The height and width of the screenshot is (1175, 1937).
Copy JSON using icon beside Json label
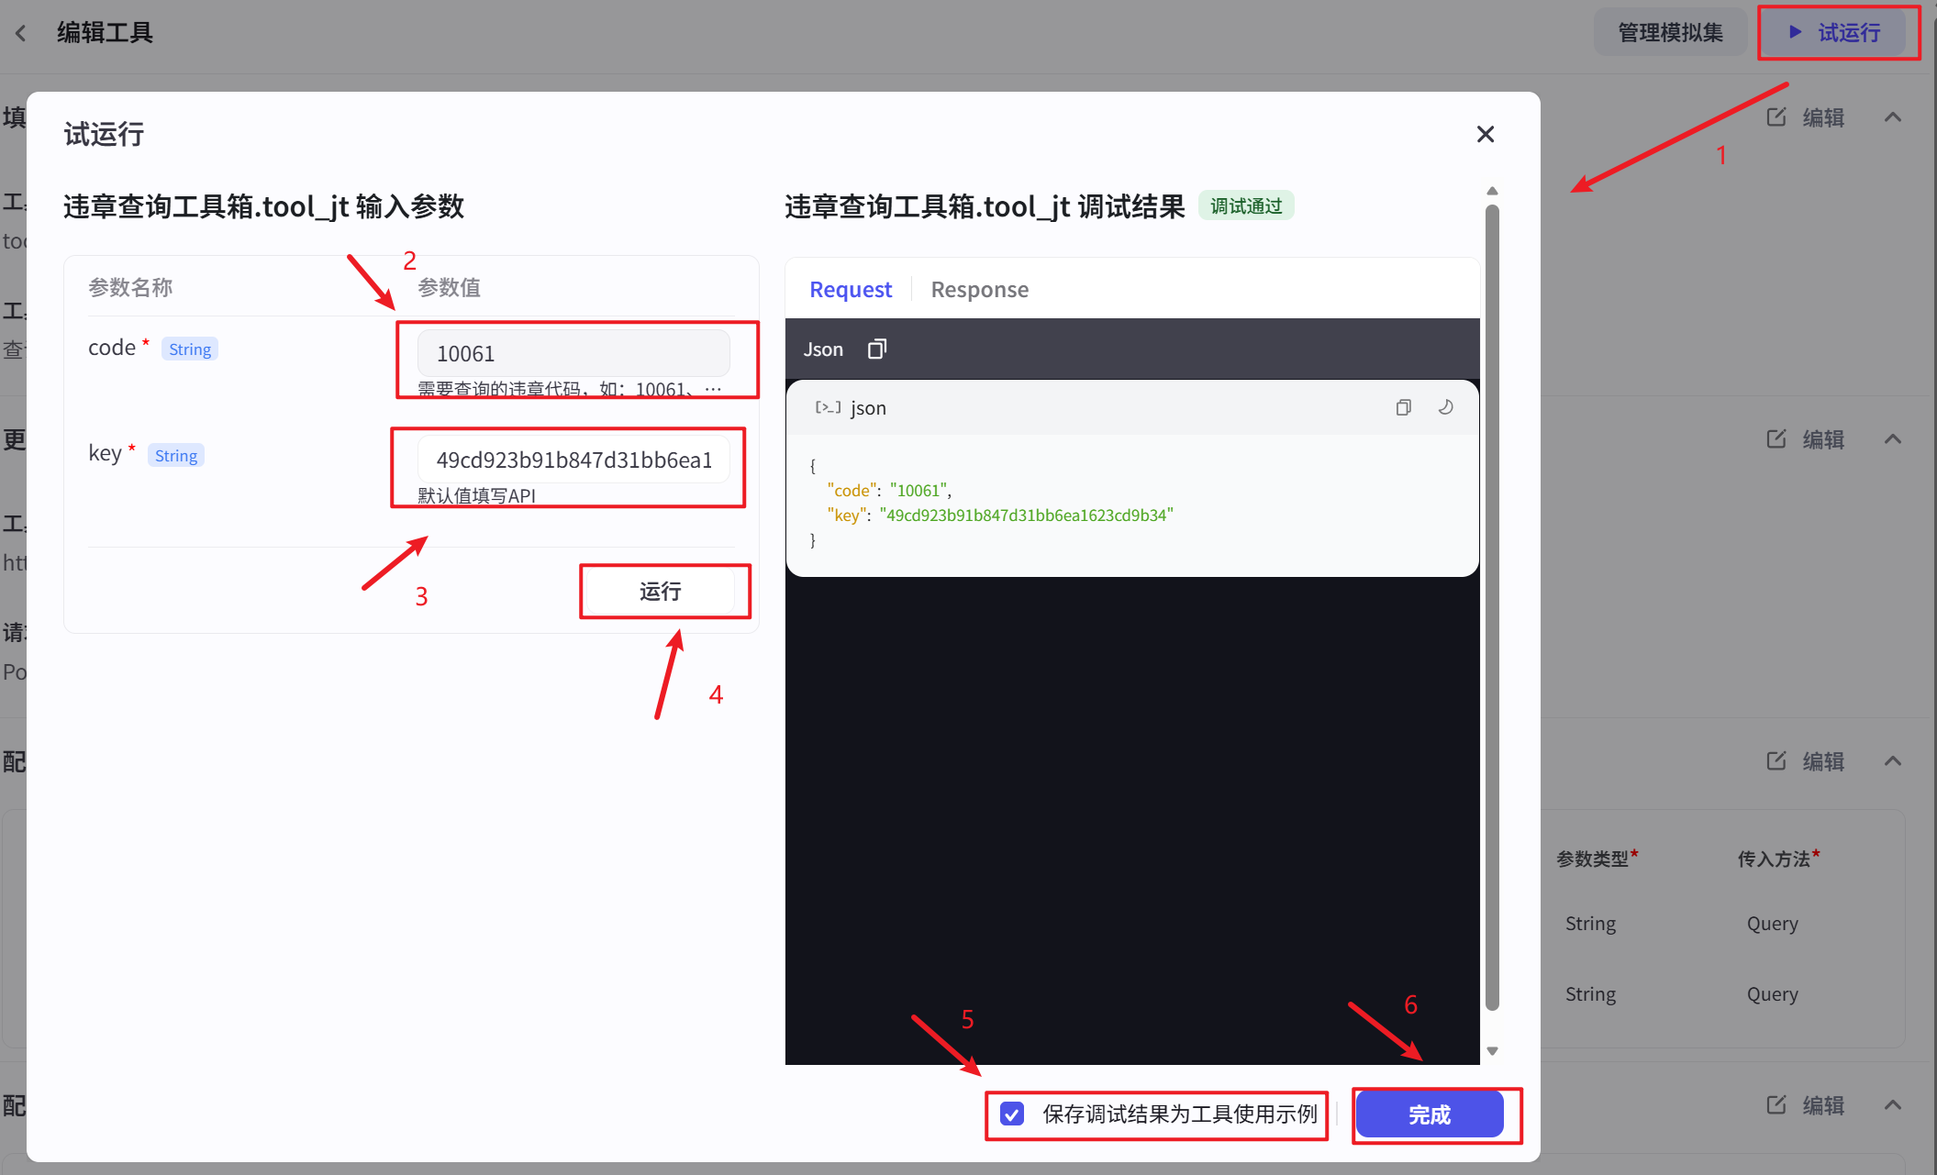point(876,349)
